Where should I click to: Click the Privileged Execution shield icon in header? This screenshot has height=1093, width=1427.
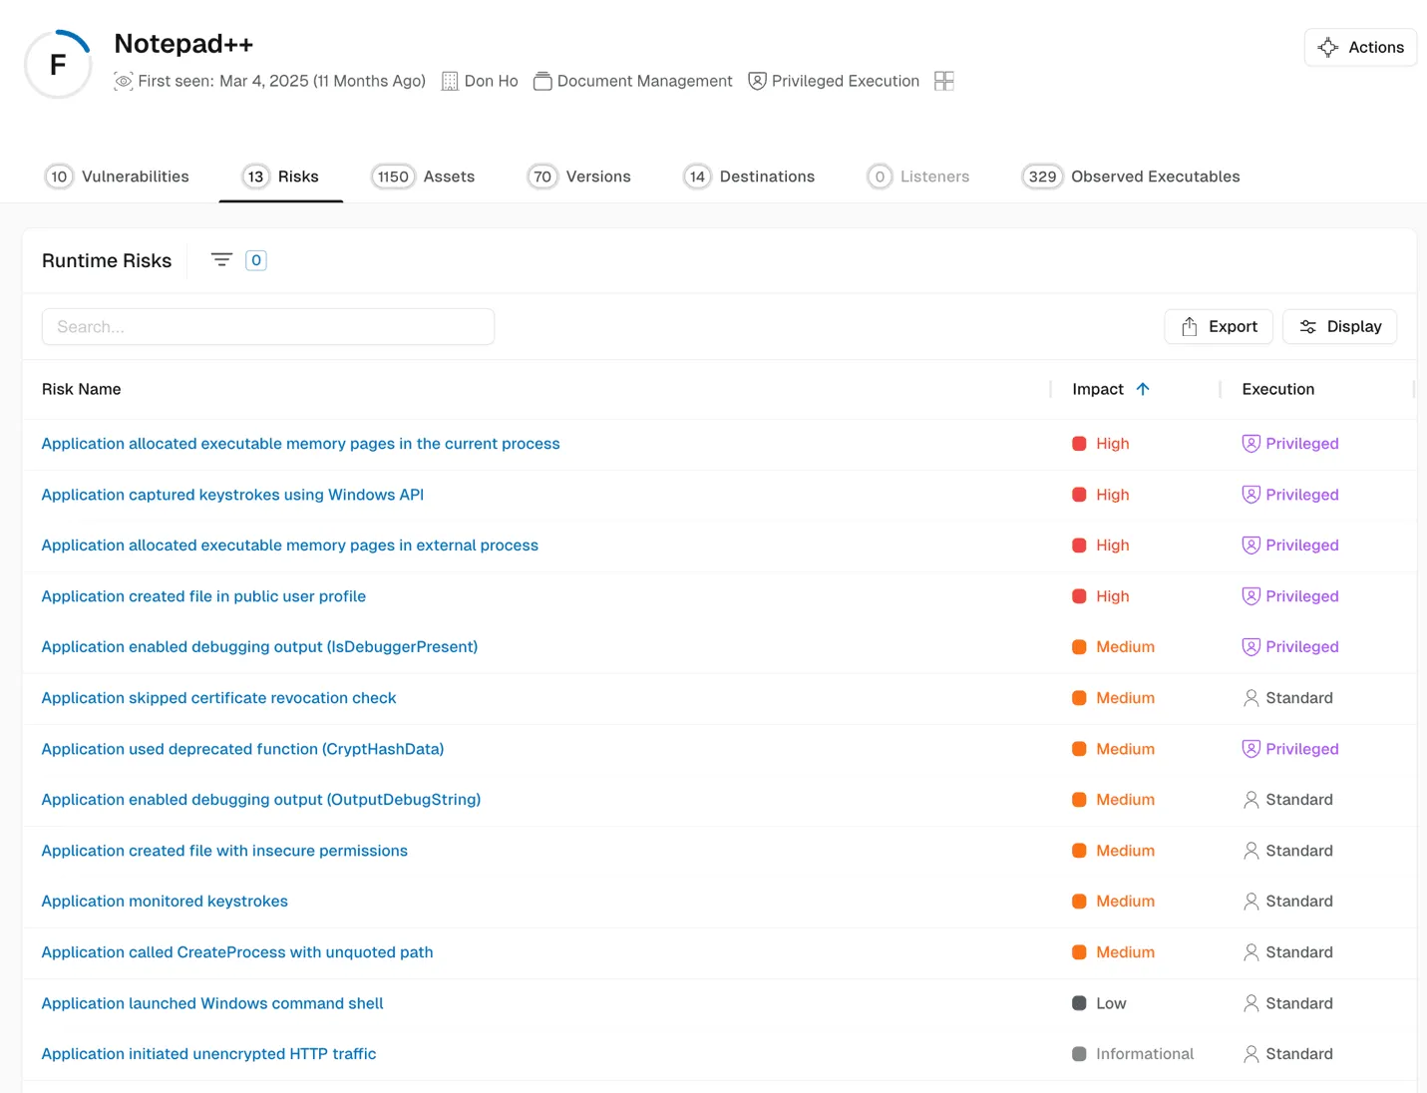click(x=757, y=81)
